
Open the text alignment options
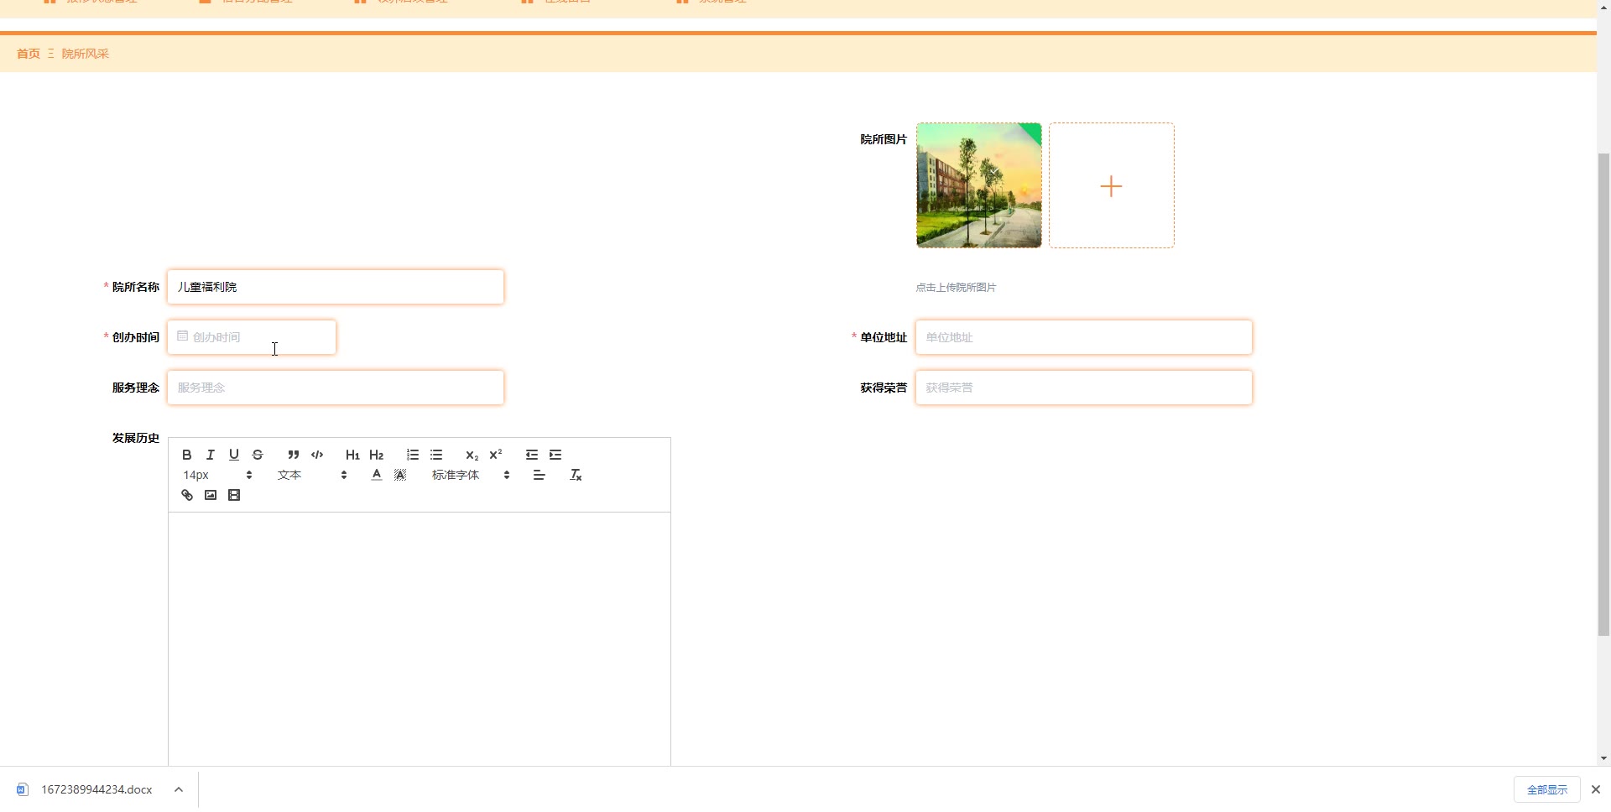[540, 475]
